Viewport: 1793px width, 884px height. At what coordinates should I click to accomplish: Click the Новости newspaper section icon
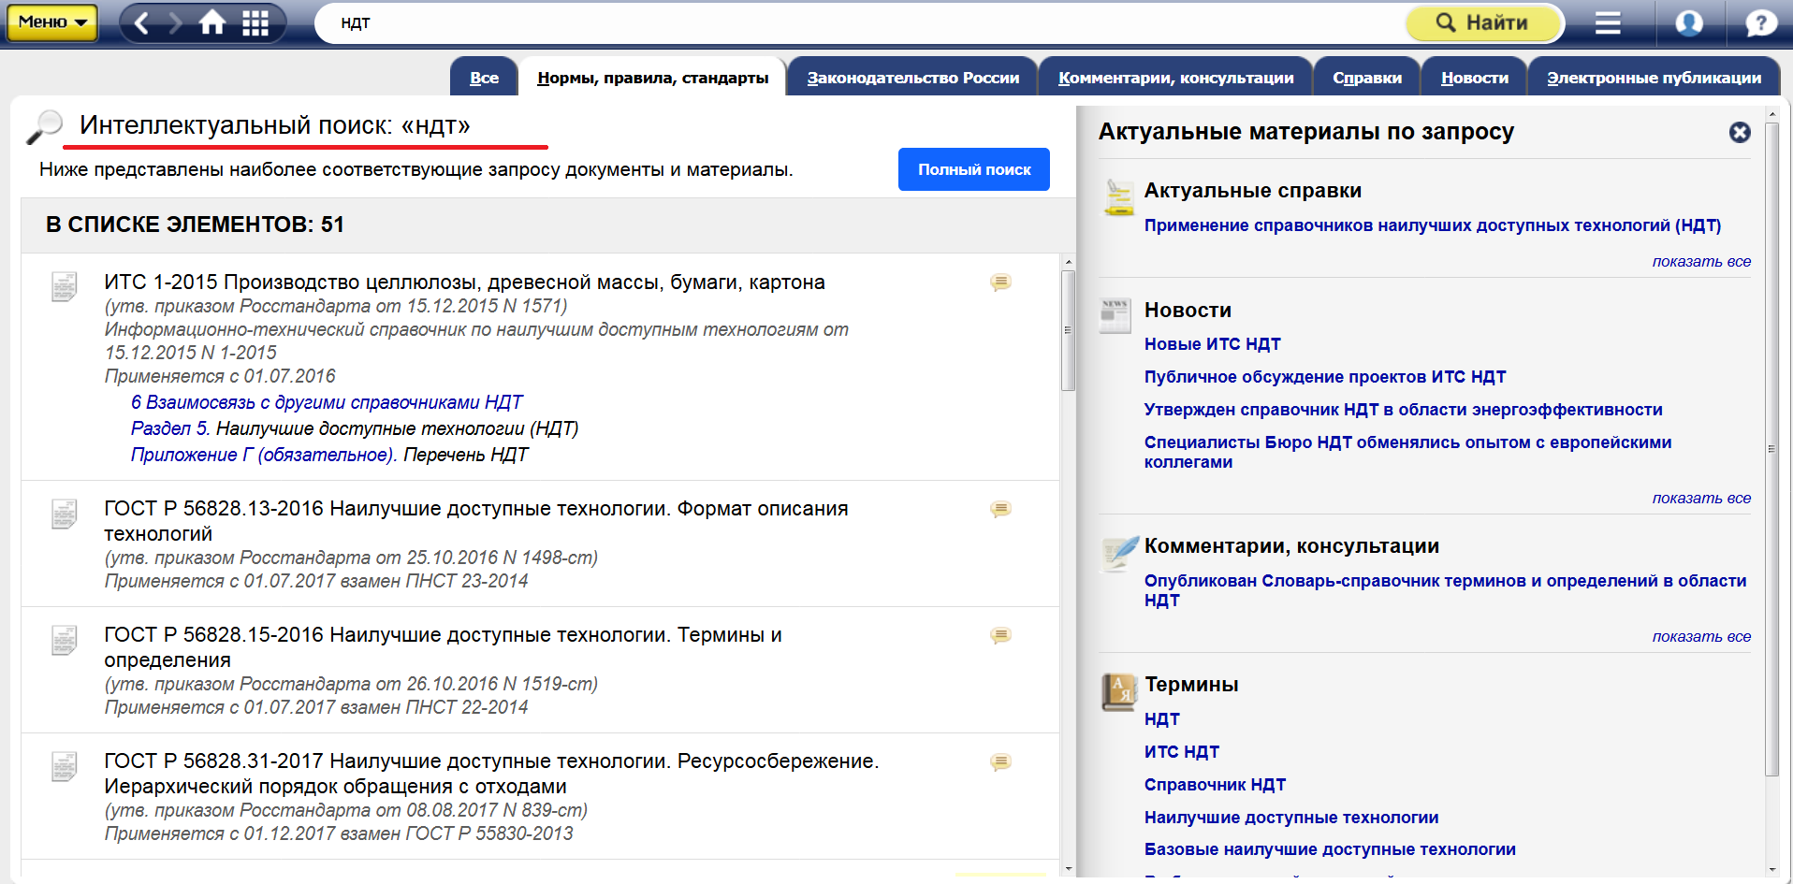[x=1115, y=315]
